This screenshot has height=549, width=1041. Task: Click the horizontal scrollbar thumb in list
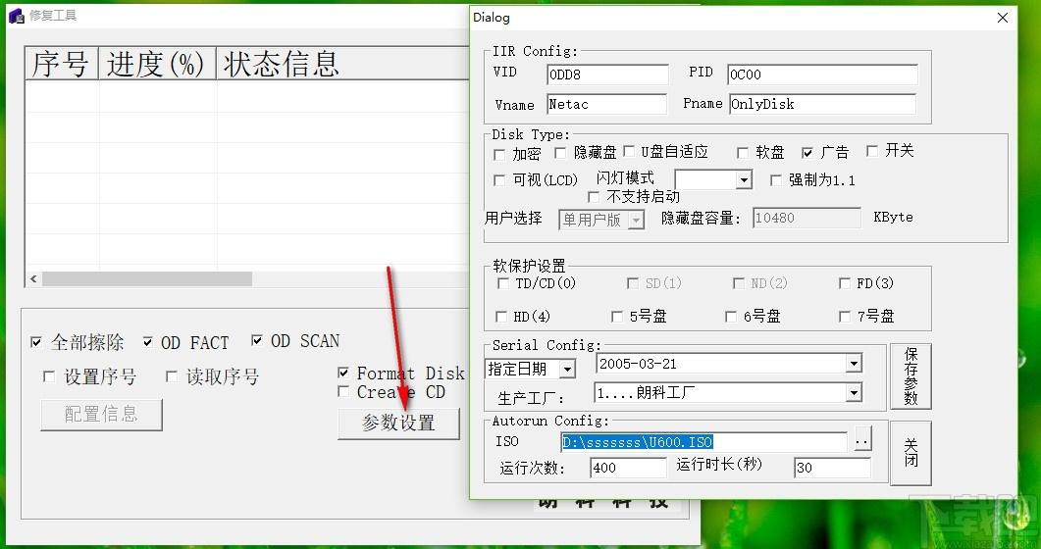(147, 279)
